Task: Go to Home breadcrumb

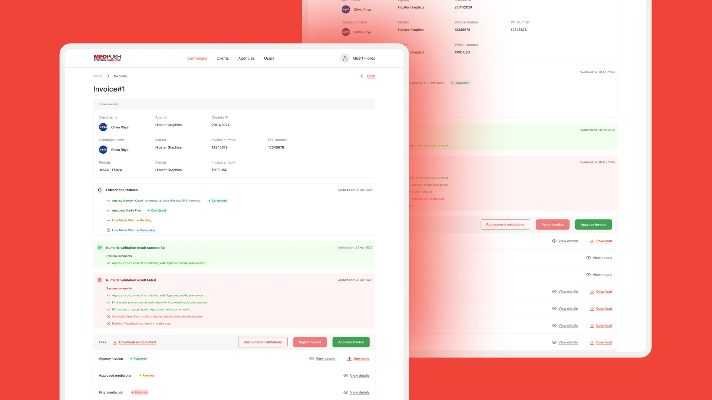Action: point(98,76)
